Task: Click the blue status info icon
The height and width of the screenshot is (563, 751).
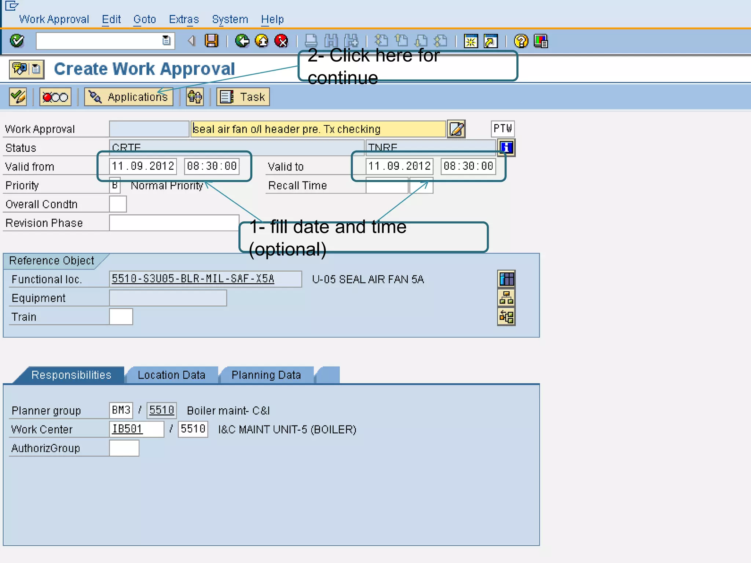Action: coord(506,147)
